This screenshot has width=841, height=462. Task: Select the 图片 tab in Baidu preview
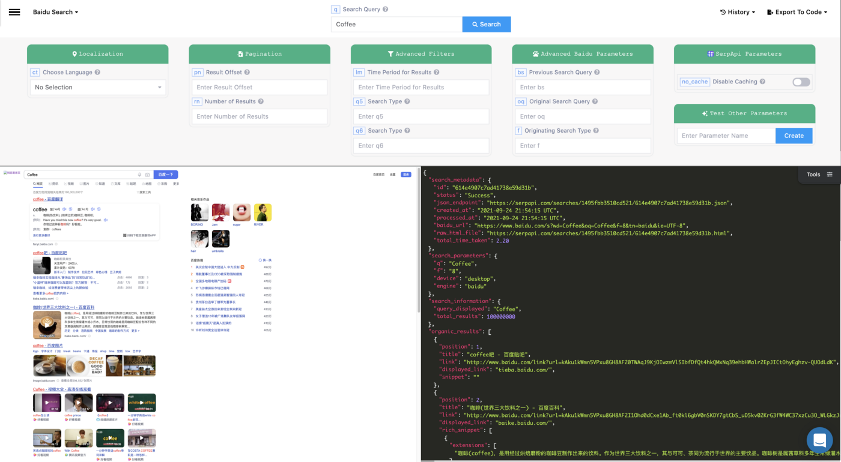coord(85,184)
